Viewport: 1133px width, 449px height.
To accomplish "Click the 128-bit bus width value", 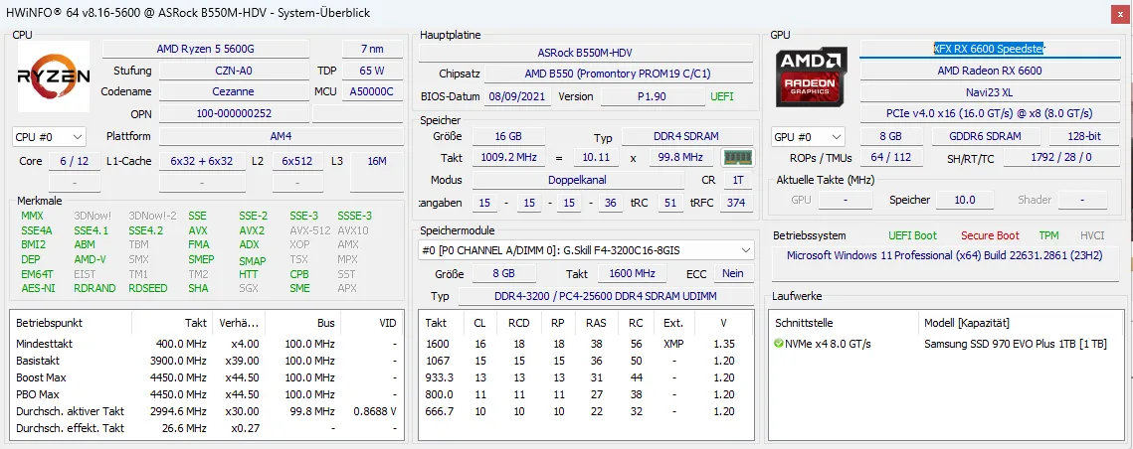I will (x=1084, y=136).
